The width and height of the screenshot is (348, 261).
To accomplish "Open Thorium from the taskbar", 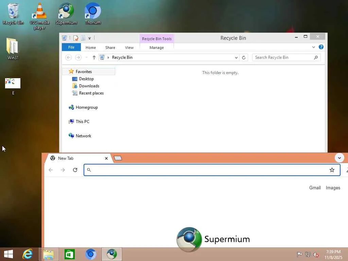I will pos(90,254).
